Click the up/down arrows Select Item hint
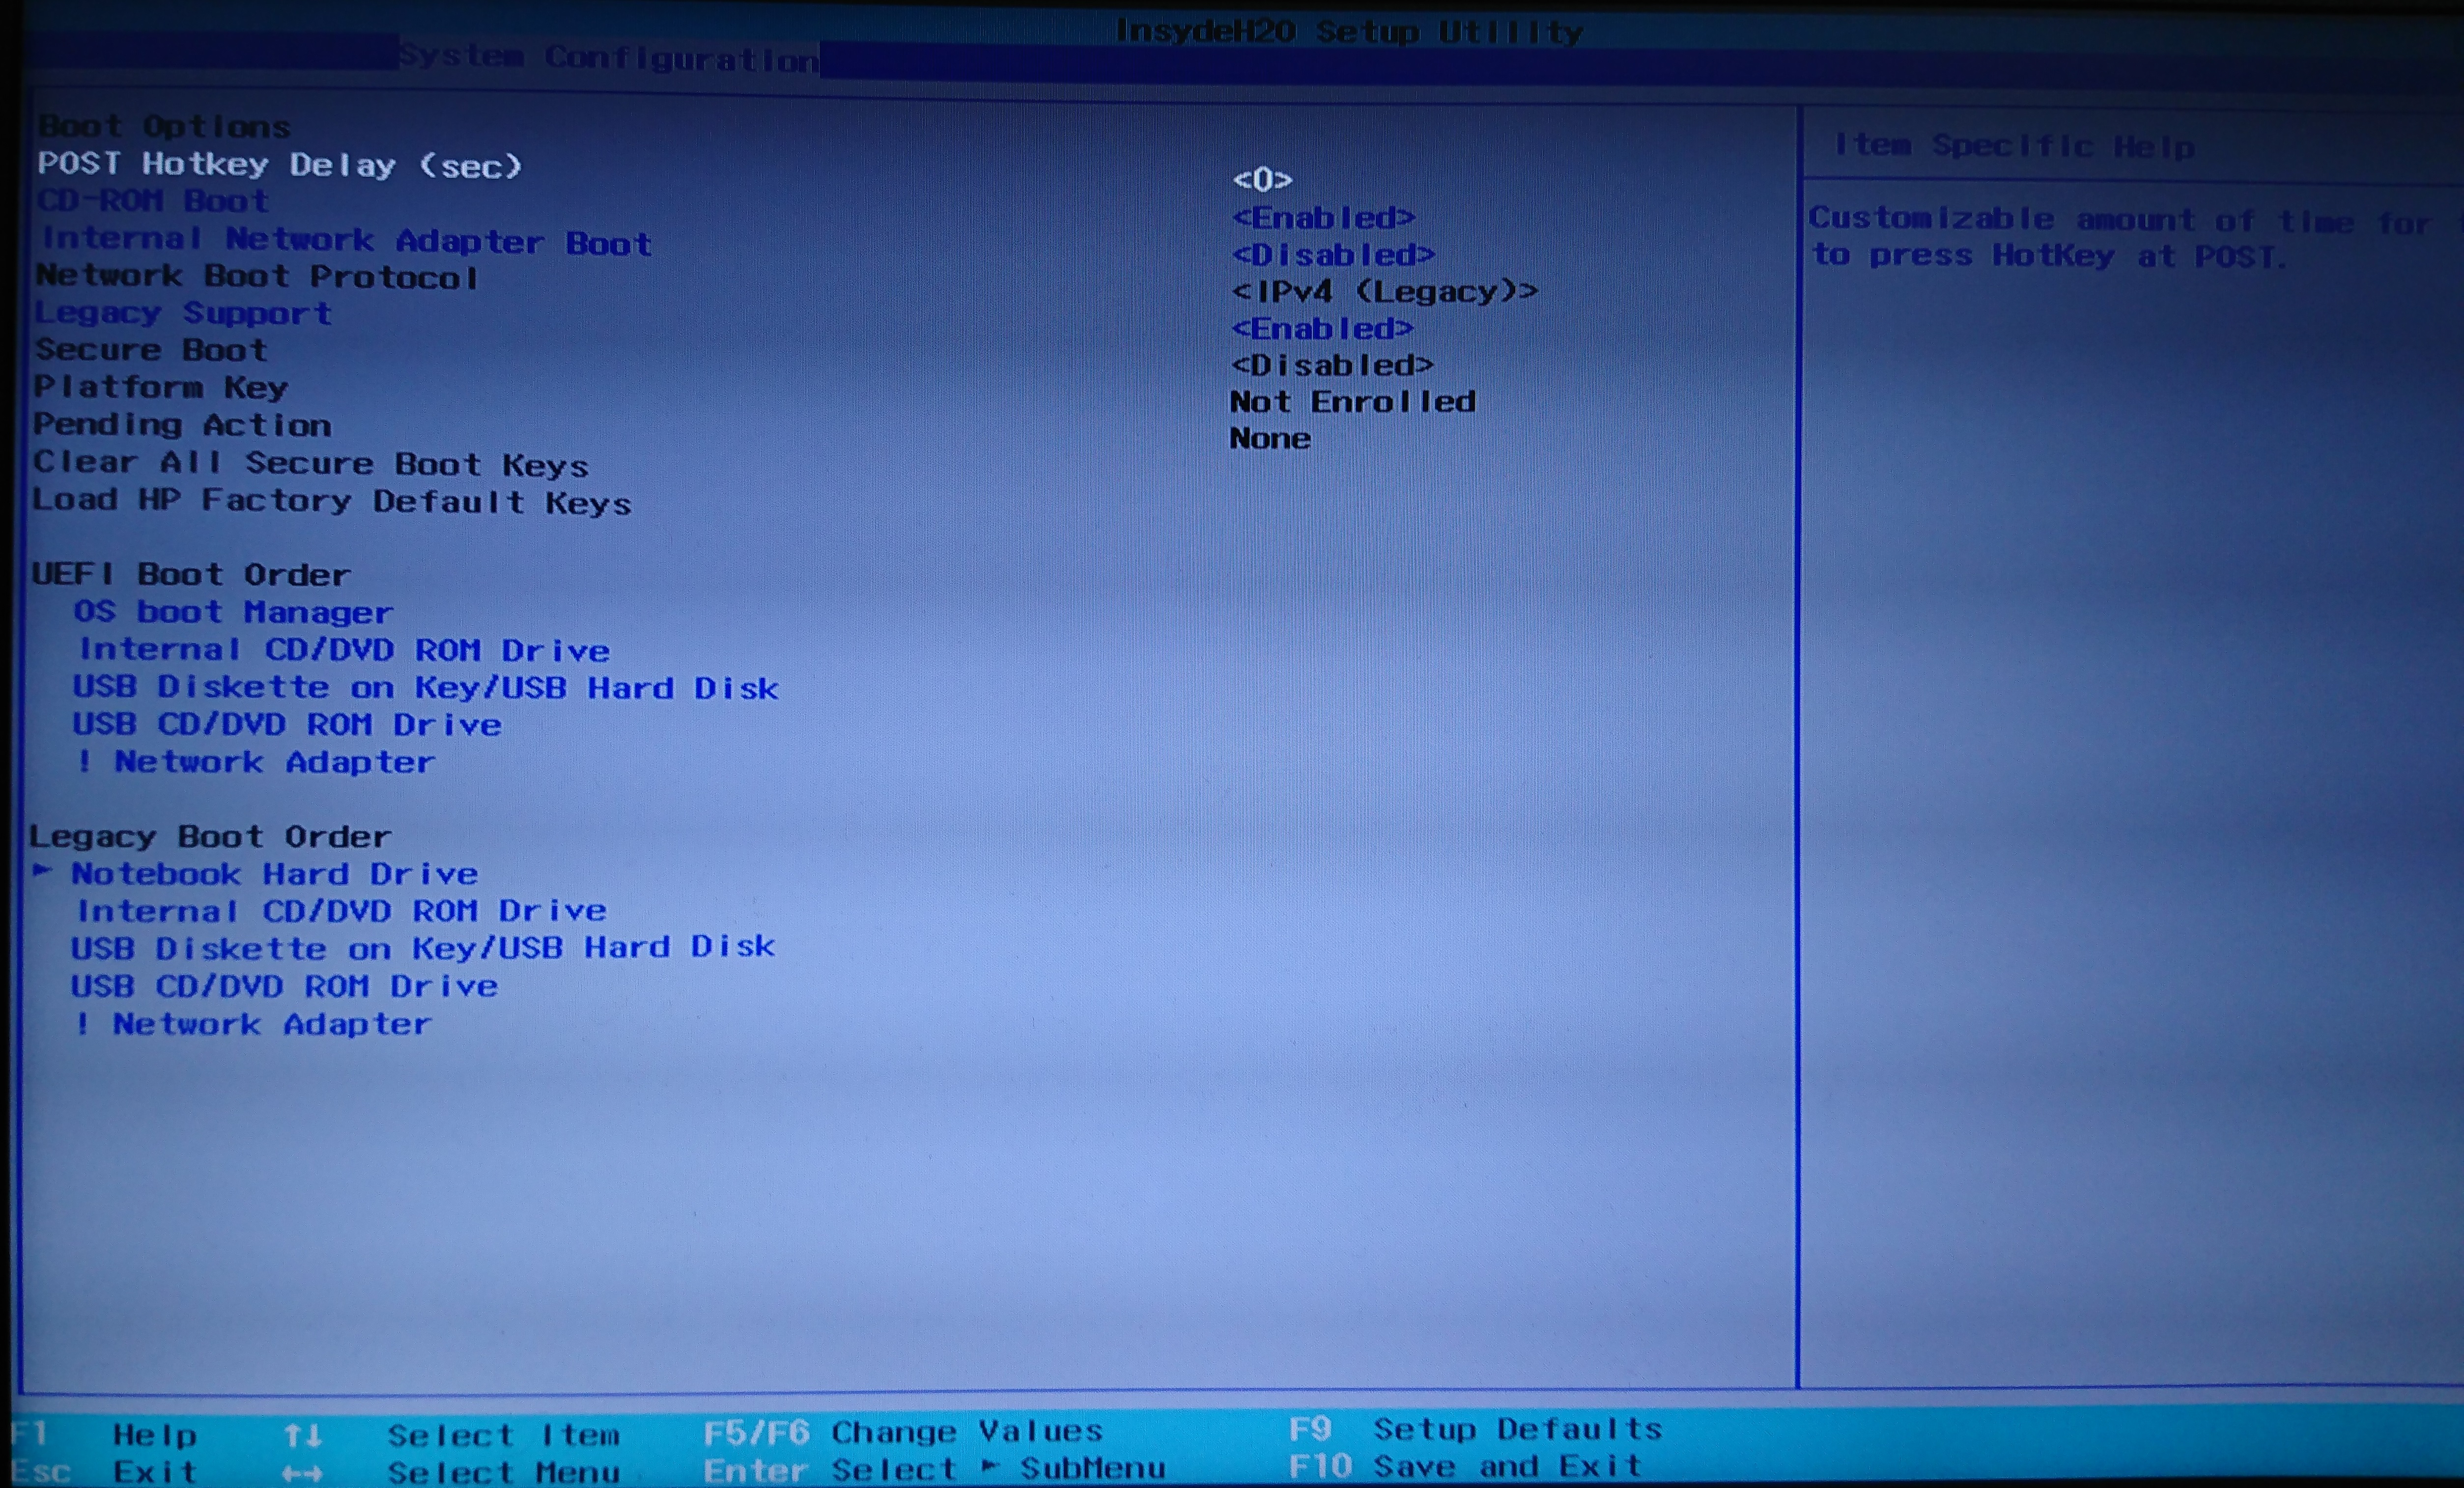Viewport: 2464px width, 1488px height. (302, 1436)
